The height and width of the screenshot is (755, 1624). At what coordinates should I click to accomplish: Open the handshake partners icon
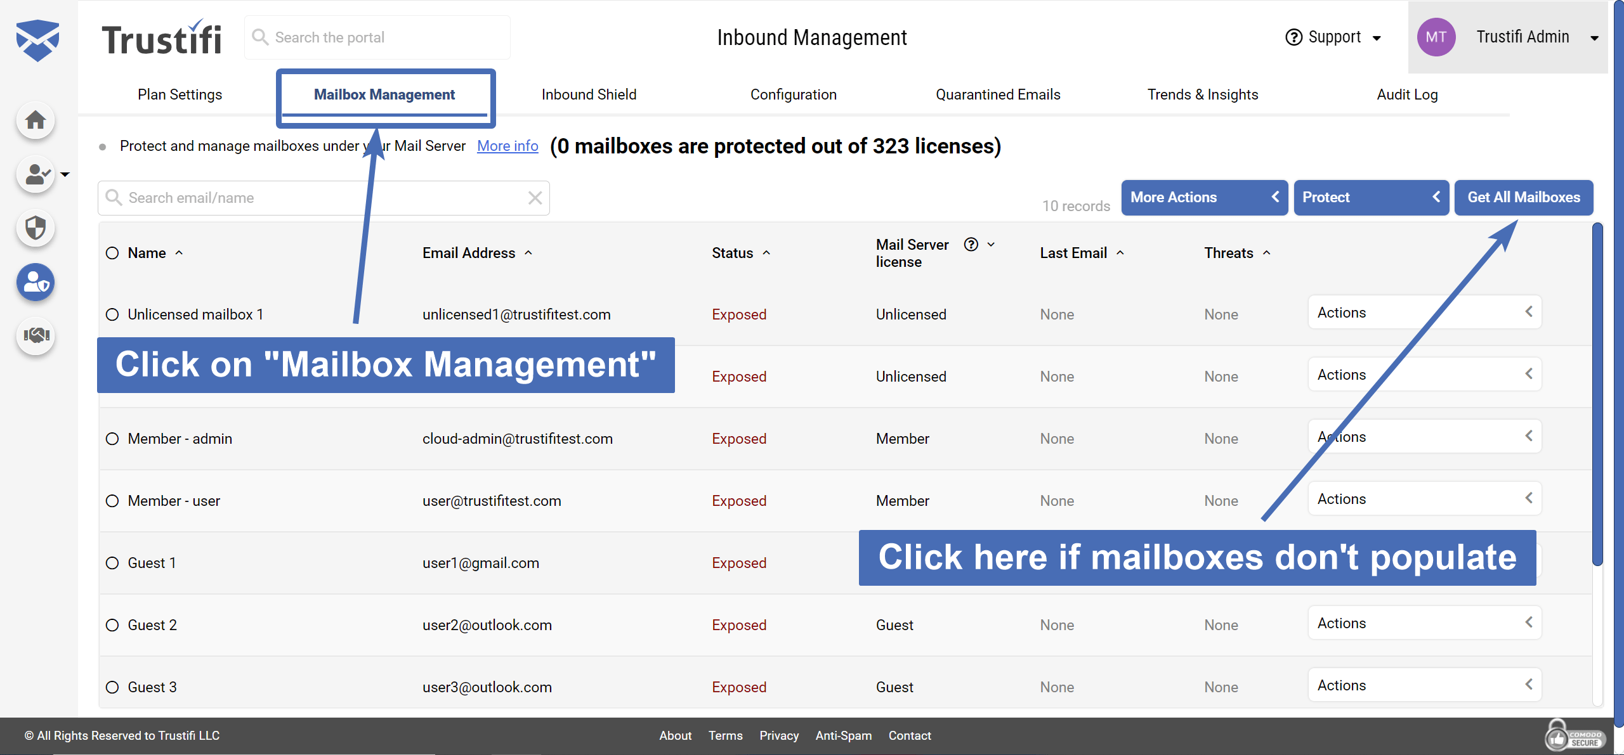pos(36,335)
